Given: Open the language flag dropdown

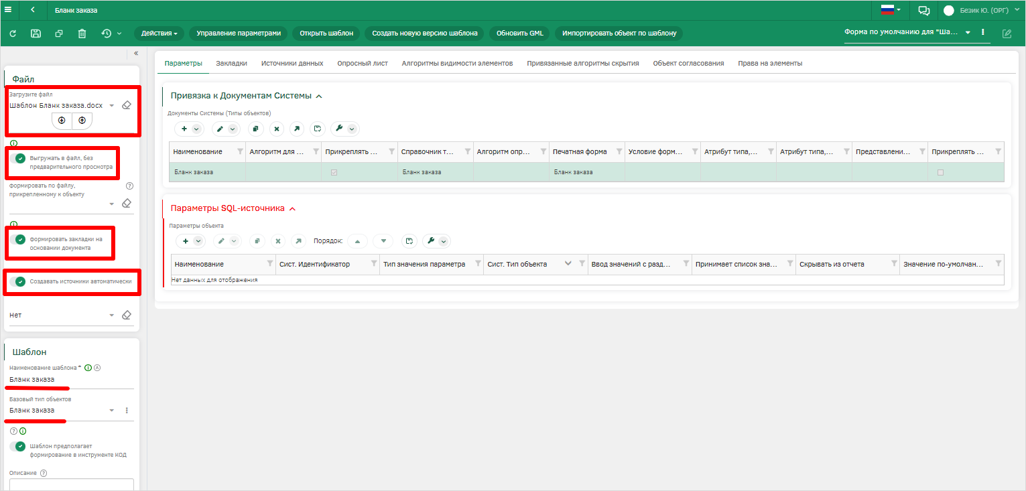Looking at the screenshot, I should pyautogui.click(x=891, y=10).
